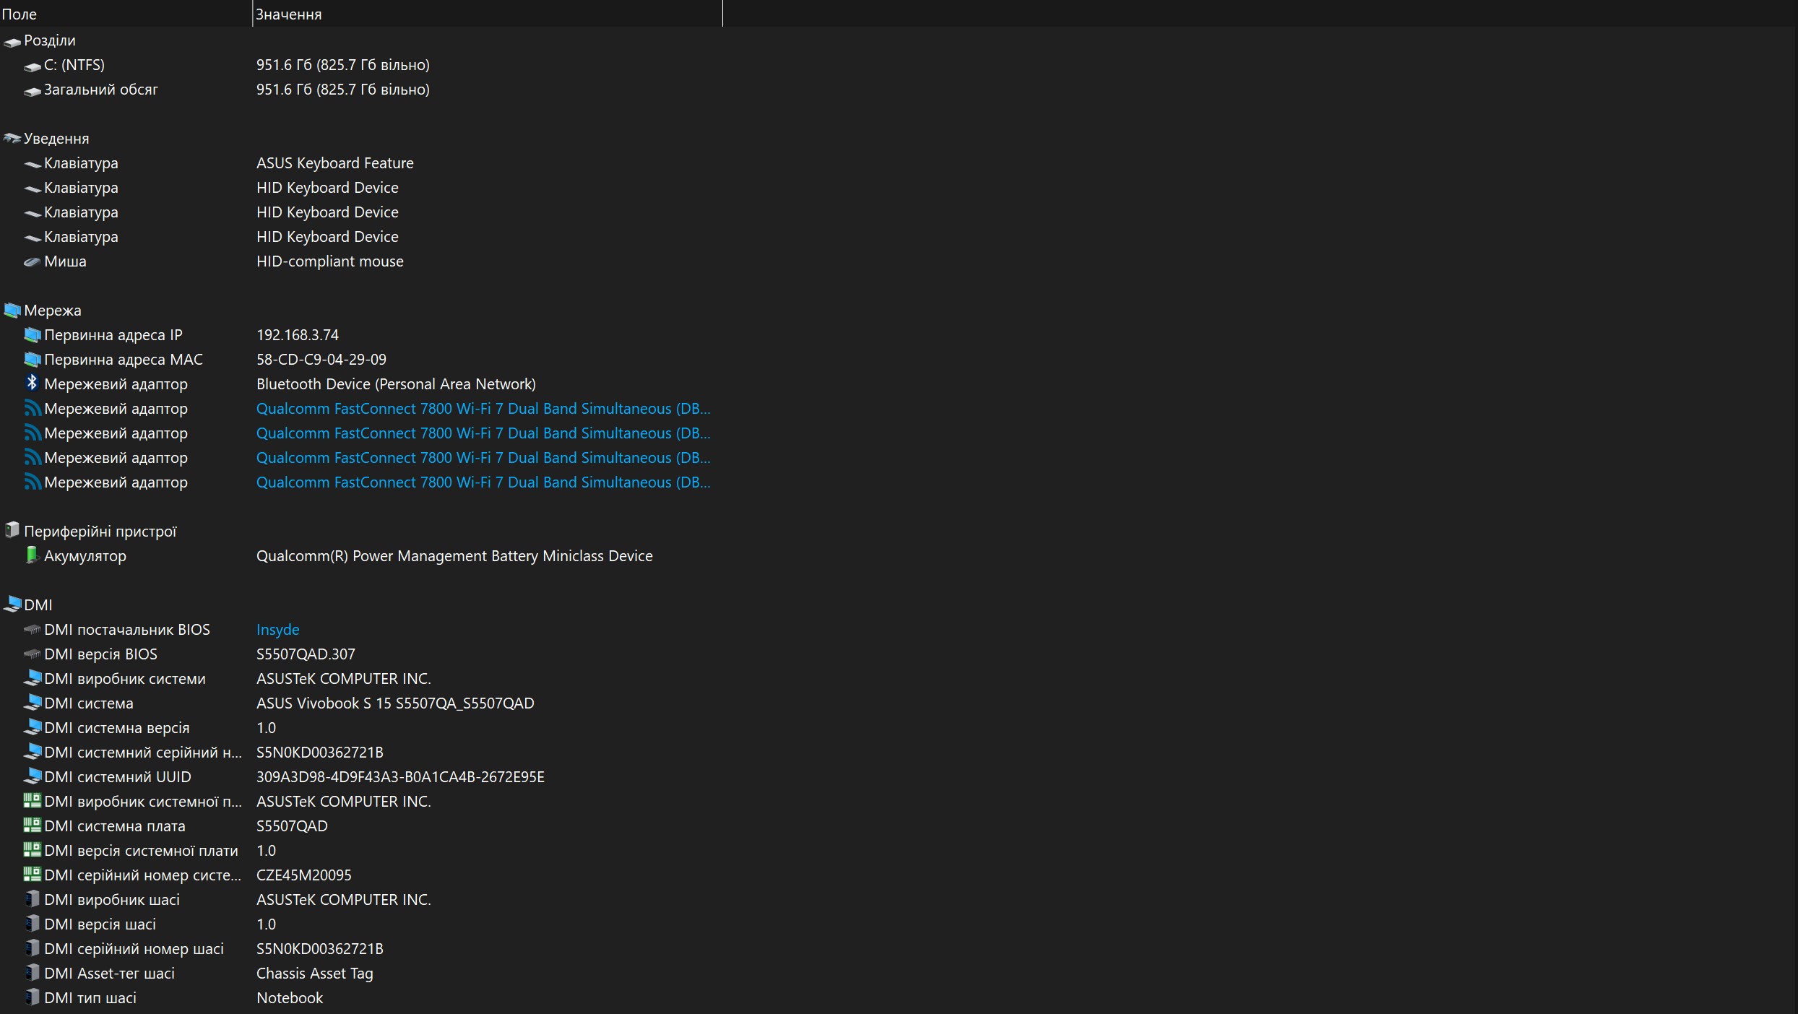
Task: Select the ASUS Keyboard Feature value
Action: pyautogui.click(x=334, y=163)
